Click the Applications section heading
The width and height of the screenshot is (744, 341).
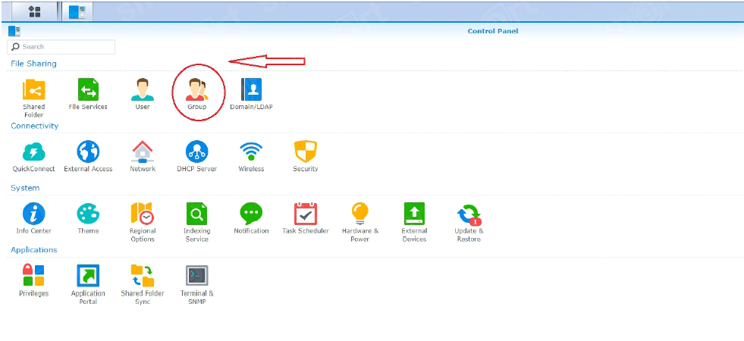click(x=33, y=250)
